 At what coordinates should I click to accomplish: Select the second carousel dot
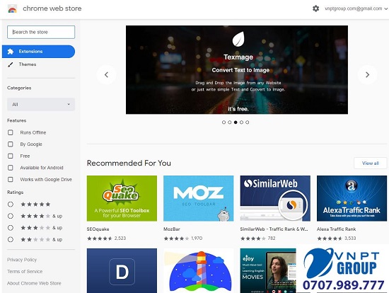(229, 122)
